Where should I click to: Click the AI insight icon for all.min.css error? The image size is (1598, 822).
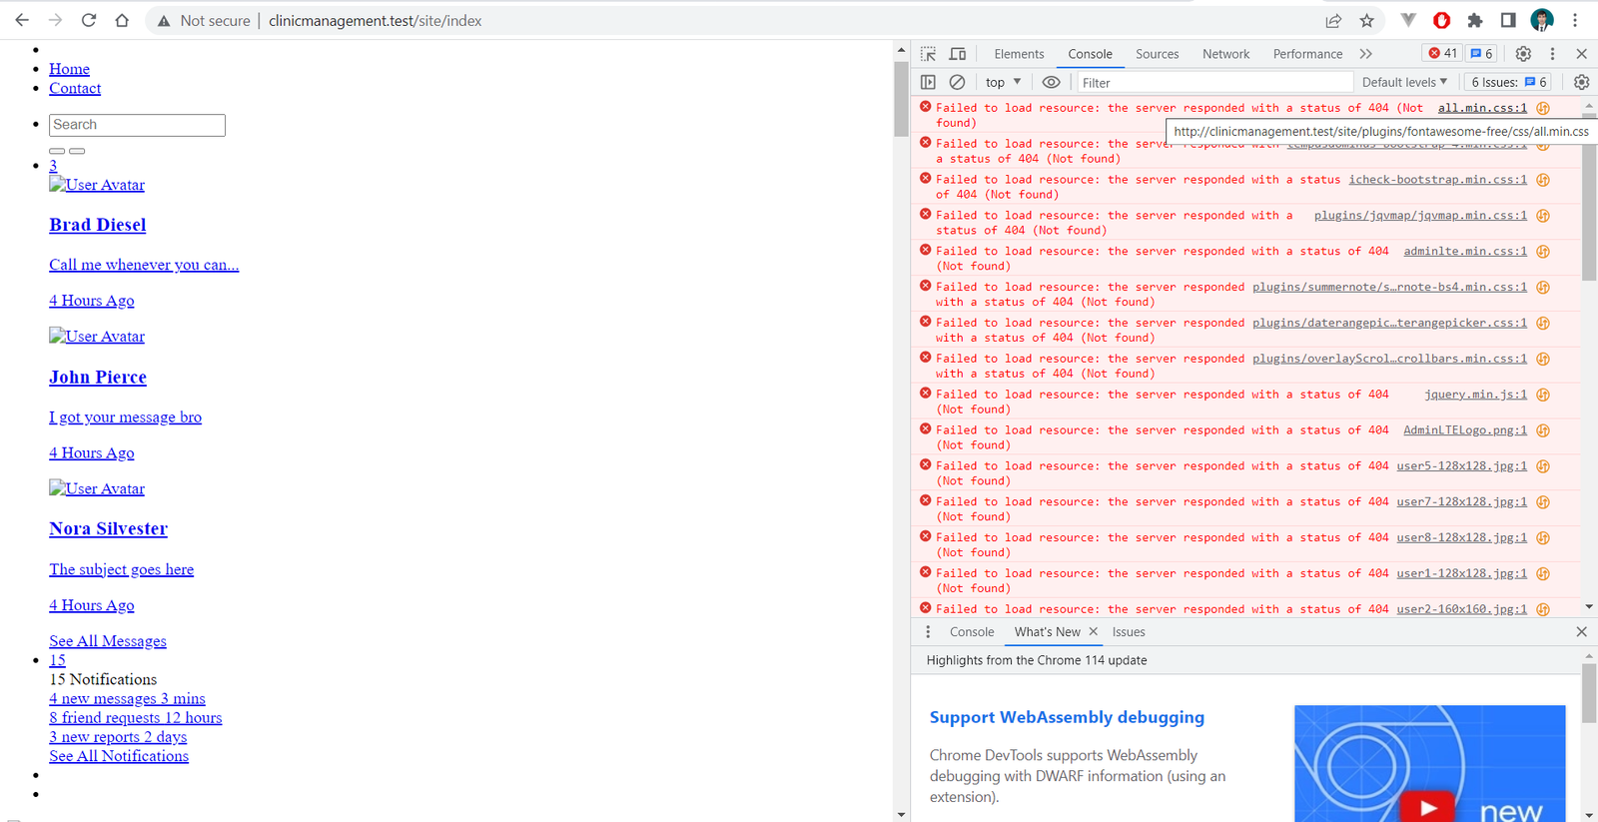(1543, 108)
